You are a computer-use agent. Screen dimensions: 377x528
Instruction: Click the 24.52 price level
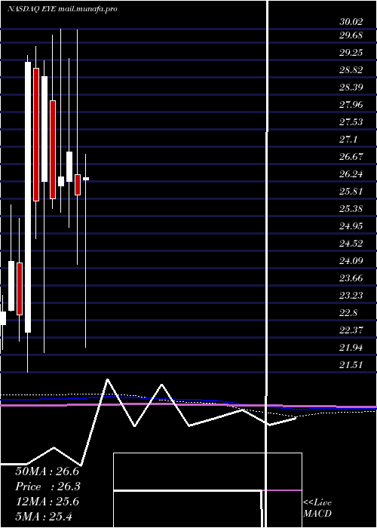351,243
